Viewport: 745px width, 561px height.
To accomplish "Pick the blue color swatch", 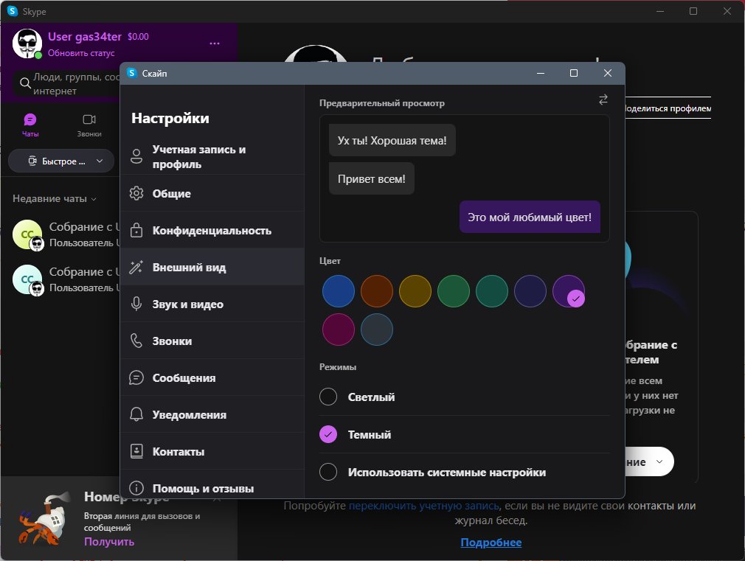I will click(x=339, y=290).
